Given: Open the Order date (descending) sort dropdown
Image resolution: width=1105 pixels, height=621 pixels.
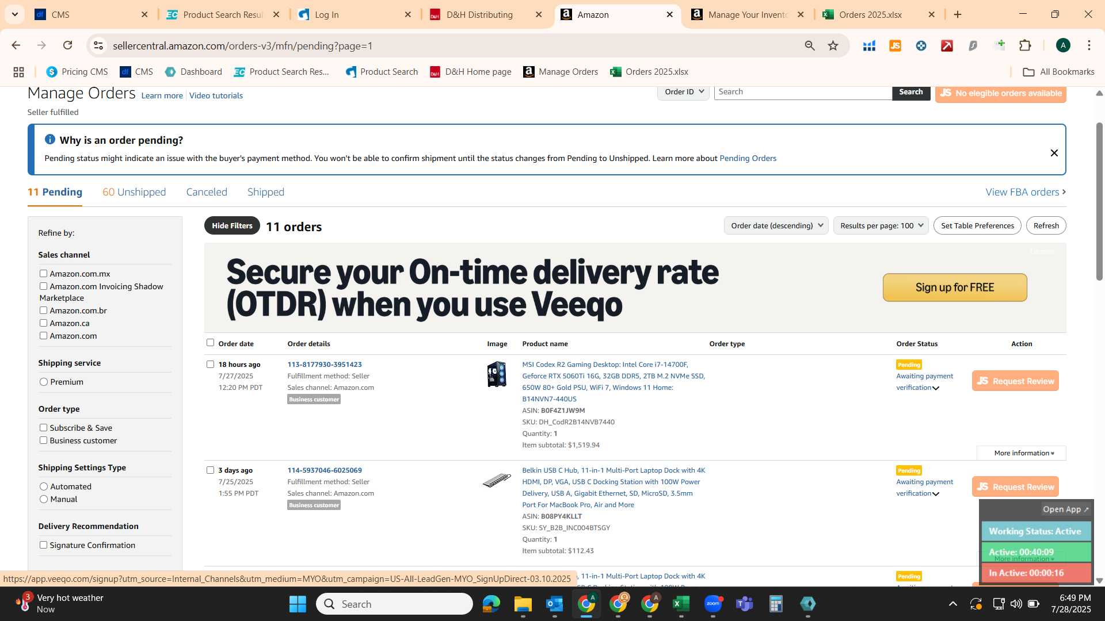Looking at the screenshot, I should click(x=776, y=225).
